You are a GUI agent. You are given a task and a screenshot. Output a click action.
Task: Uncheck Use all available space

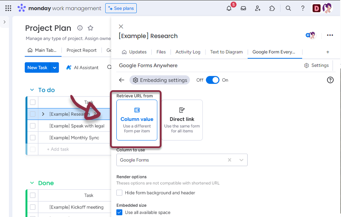(119, 212)
